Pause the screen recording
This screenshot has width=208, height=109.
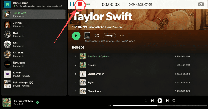click(72, 4)
